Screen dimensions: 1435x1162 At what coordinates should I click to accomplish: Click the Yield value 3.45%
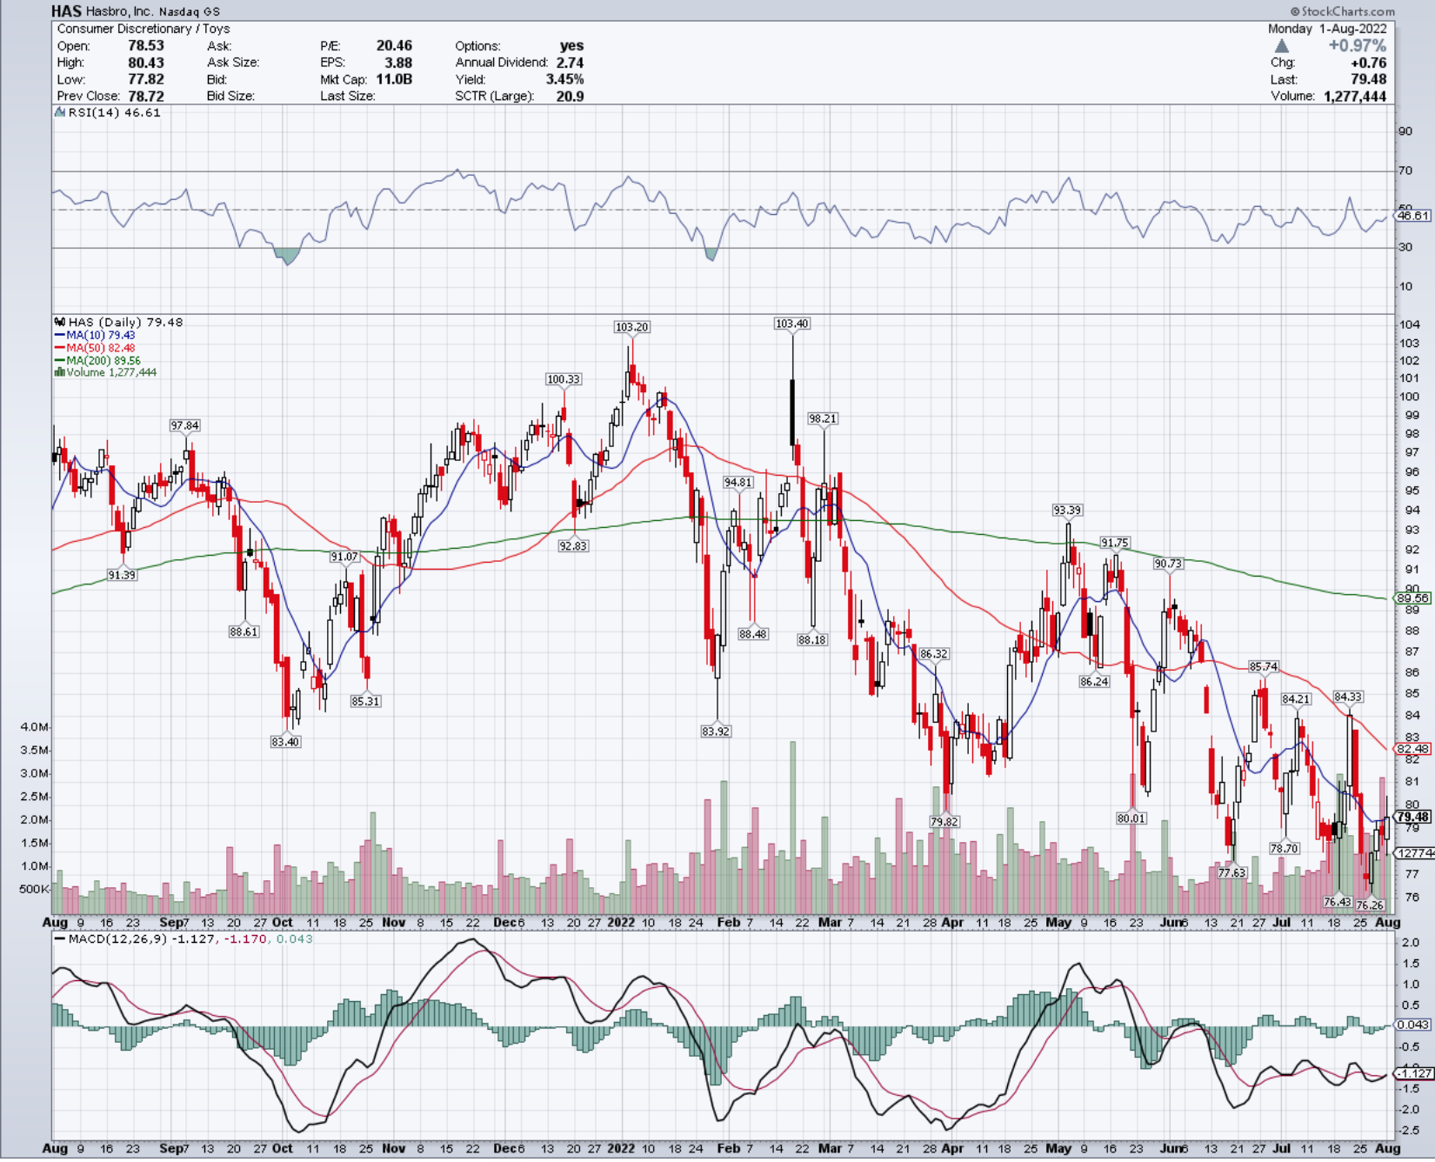click(564, 79)
